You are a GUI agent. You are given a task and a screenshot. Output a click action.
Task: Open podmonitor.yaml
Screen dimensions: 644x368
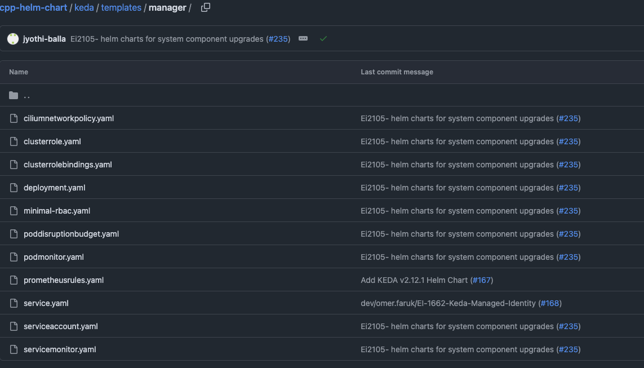coord(54,257)
